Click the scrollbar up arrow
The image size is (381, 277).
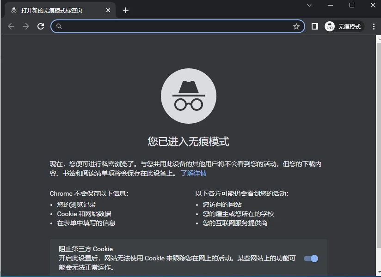(x=378, y=38)
